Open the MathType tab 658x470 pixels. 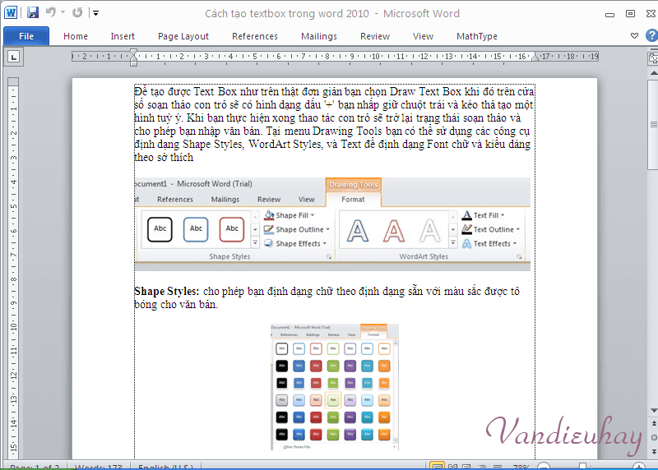(x=477, y=36)
